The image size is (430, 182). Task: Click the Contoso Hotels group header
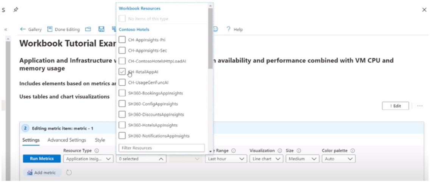(x=134, y=29)
